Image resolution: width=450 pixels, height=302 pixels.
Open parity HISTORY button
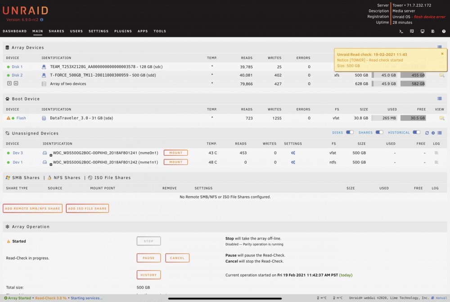click(148, 275)
